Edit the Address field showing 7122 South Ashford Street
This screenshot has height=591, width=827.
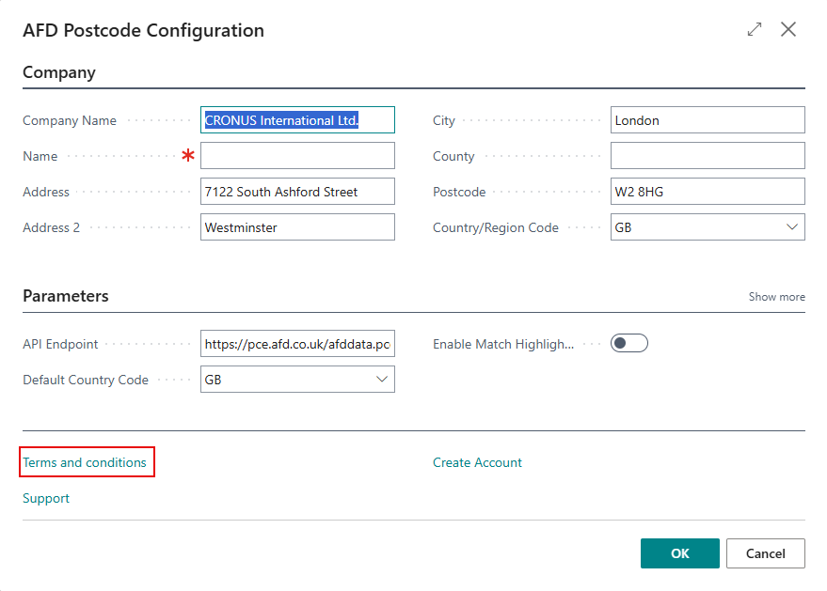coord(297,191)
